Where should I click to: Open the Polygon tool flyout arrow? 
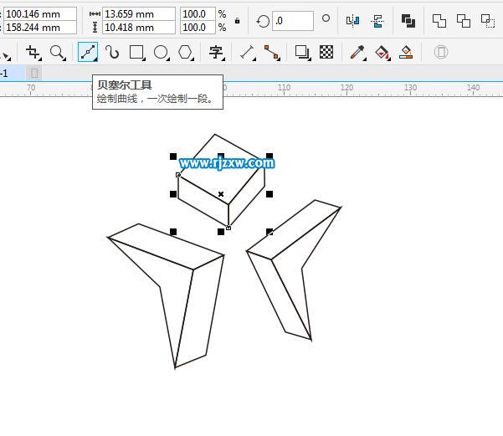tap(192, 59)
